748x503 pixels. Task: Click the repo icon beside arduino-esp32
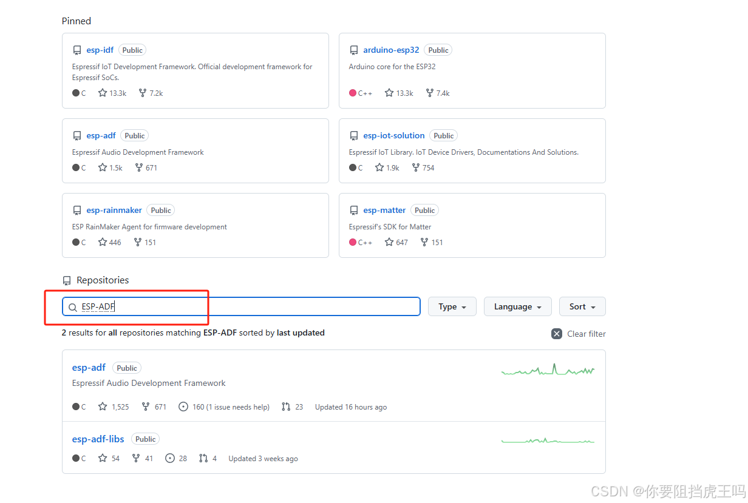point(354,50)
